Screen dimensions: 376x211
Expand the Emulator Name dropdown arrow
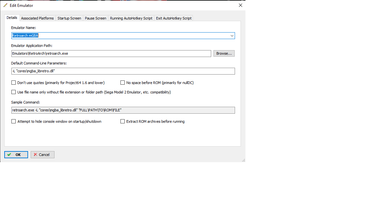pyautogui.click(x=232, y=35)
